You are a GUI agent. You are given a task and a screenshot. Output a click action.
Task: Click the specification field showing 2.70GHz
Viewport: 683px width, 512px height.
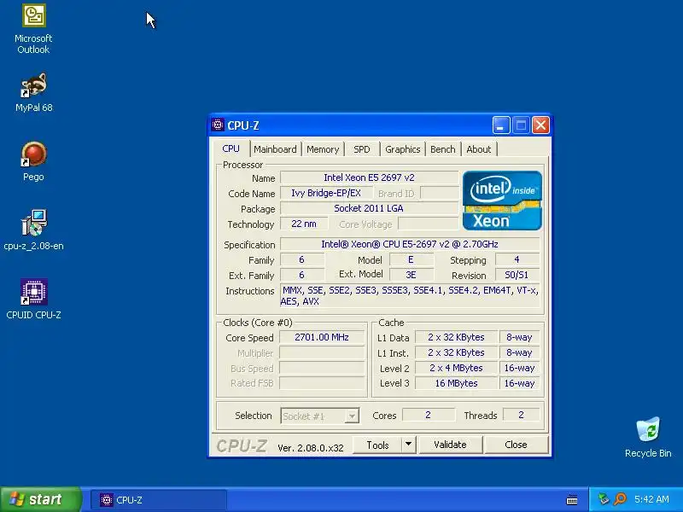click(x=410, y=244)
